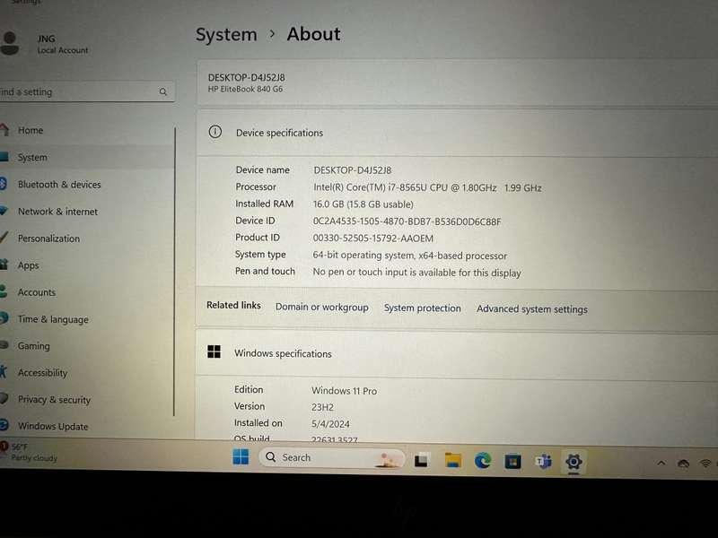Click the Installed RAM value 16.0 GB
718x538 pixels.
click(363, 204)
